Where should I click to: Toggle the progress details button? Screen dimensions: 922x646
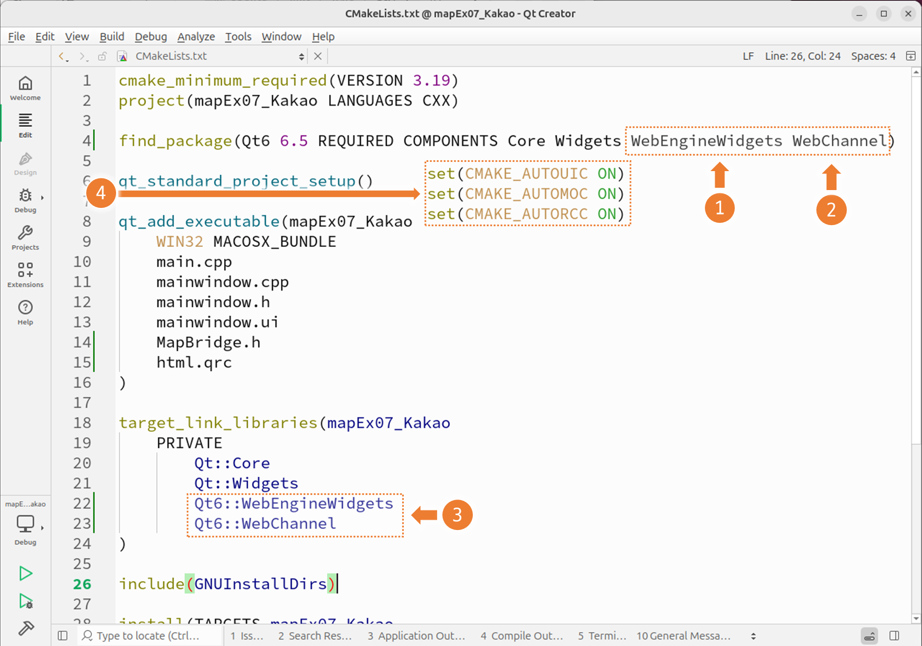click(869, 636)
